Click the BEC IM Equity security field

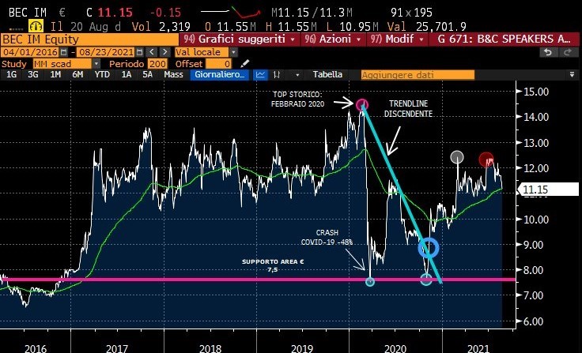click(89, 39)
